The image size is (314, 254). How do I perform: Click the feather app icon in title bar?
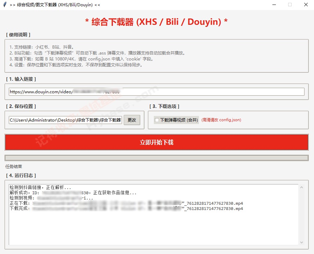[5, 5]
